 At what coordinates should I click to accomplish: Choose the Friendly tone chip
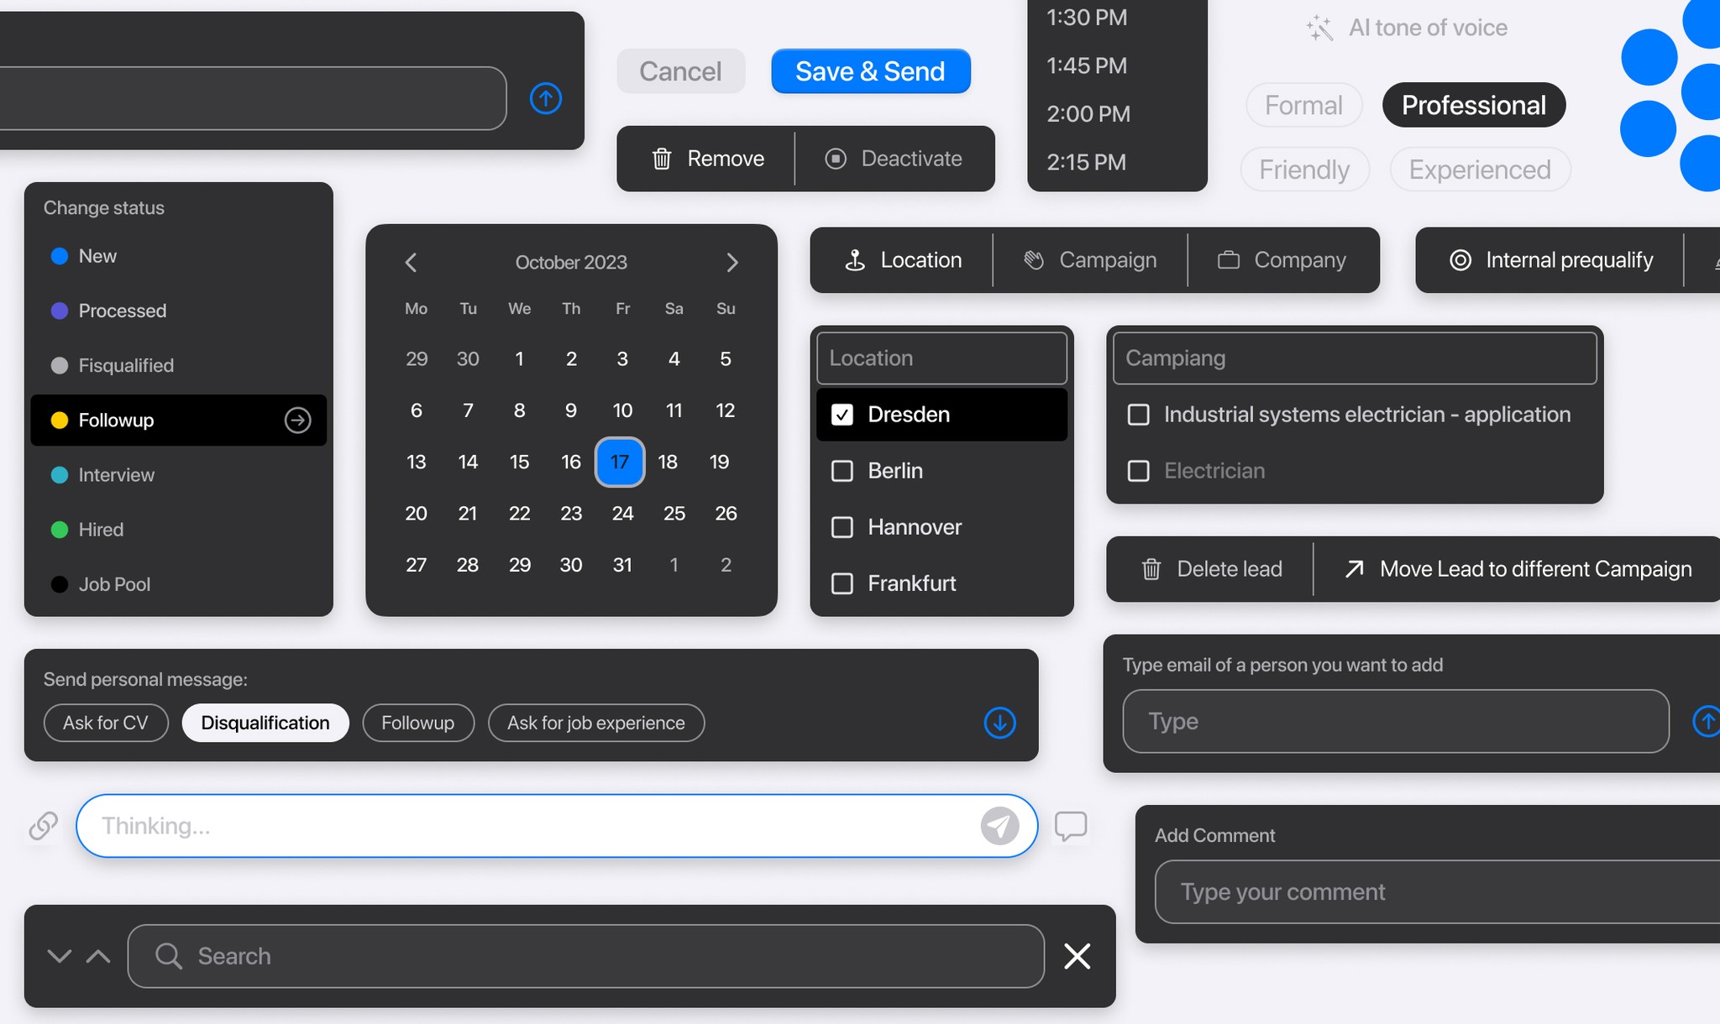(1304, 170)
